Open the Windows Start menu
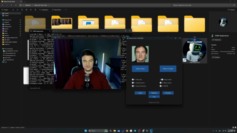 pos(86,131)
